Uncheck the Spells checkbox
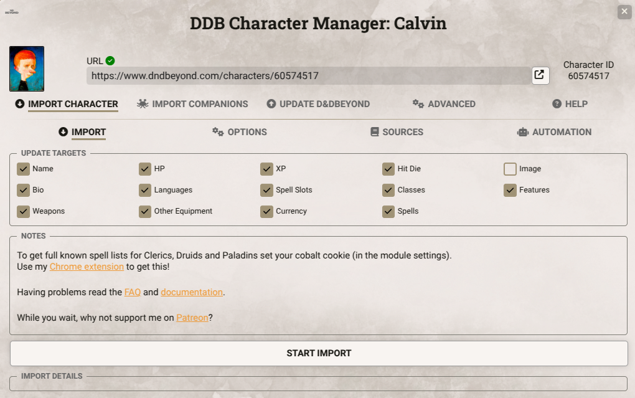The height and width of the screenshot is (398, 635). (388, 211)
